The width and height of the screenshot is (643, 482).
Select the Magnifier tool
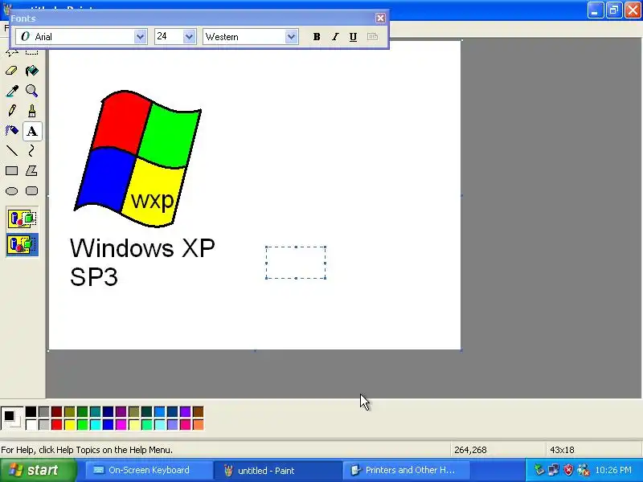32,91
